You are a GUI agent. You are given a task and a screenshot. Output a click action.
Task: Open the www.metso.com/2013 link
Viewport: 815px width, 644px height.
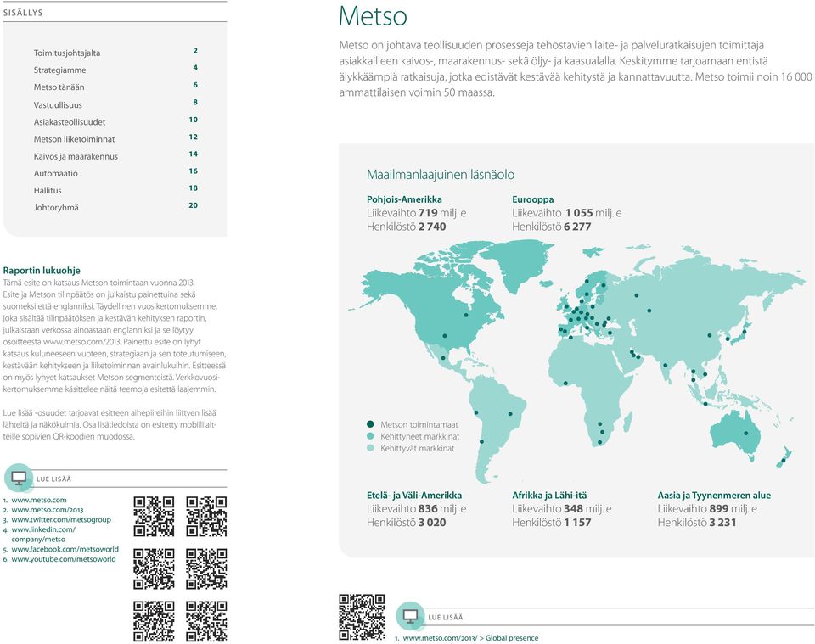point(48,510)
